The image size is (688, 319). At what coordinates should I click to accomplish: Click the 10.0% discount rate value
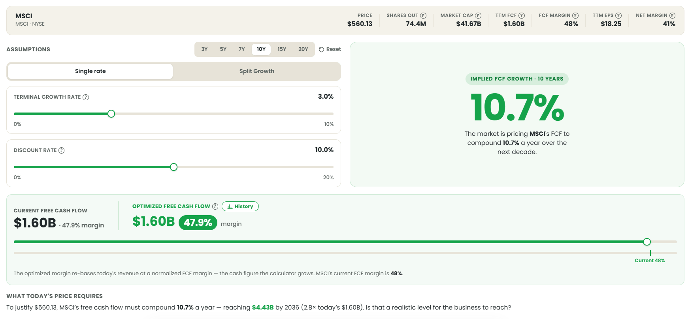click(324, 150)
